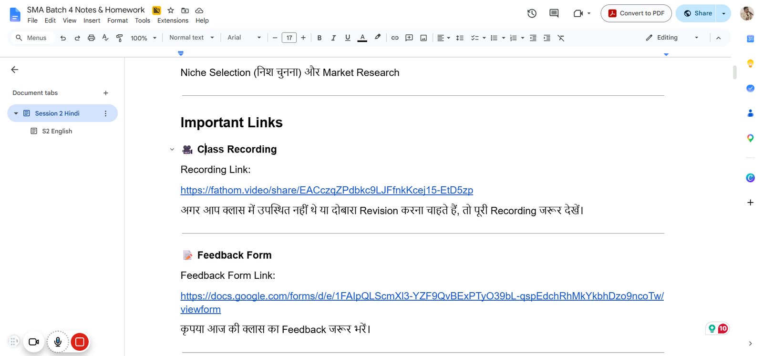This screenshot has height=356, width=763.
Task: Open the Google Forms feedback link
Action: (422, 303)
